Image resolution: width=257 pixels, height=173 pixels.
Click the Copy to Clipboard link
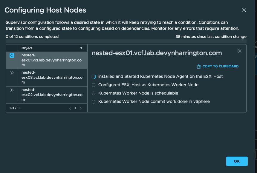point(218,66)
